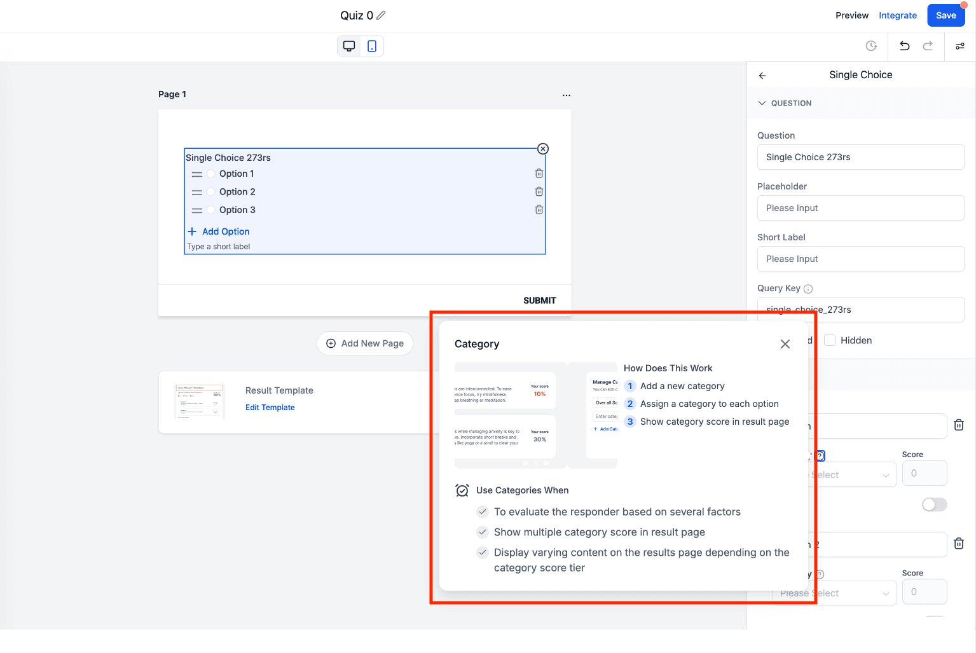Click the Edit Template link
Image resolution: width=976 pixels, height=653 pixels.
pyautogui.click(x=270, y=408)
